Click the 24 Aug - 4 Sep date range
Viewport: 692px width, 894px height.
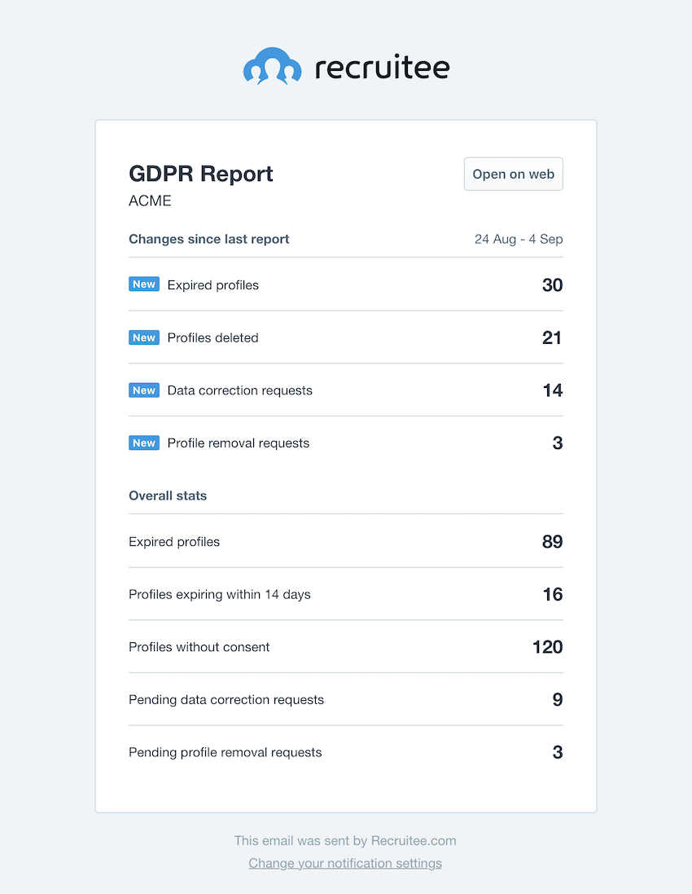(x=519, y=239)
